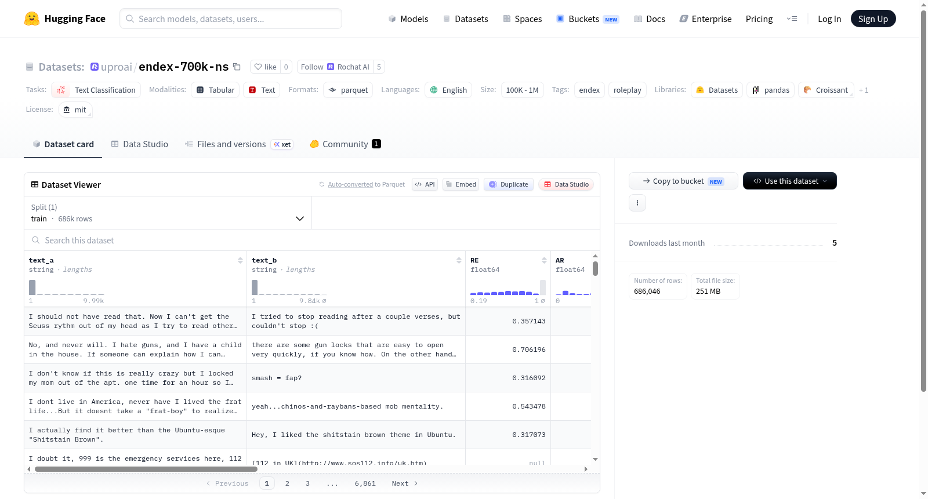Click the 'smash = fap?' cell

coord(356,378)
